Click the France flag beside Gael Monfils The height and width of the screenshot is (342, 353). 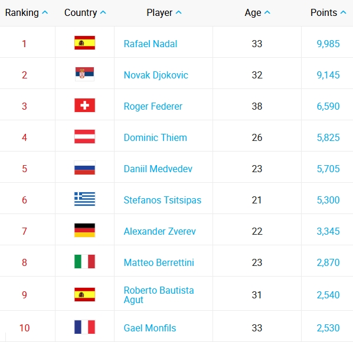pos(84,327)
